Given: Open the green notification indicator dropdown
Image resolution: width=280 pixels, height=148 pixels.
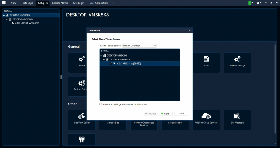Looking at the screenshot, I should 251,3.
